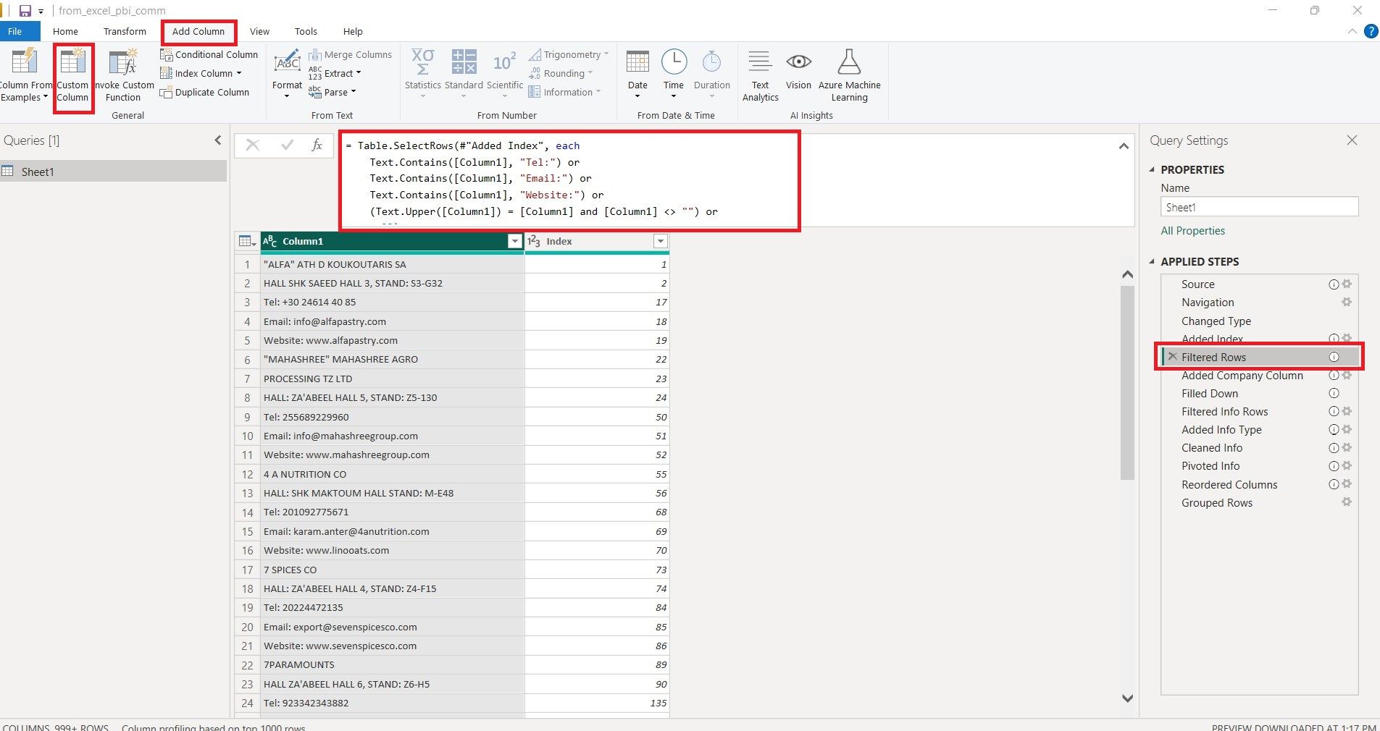Image resolution: width=1380 pixels, height=731 pixels.
Task: Switch to the Tools tab
Action: point(306,31)
